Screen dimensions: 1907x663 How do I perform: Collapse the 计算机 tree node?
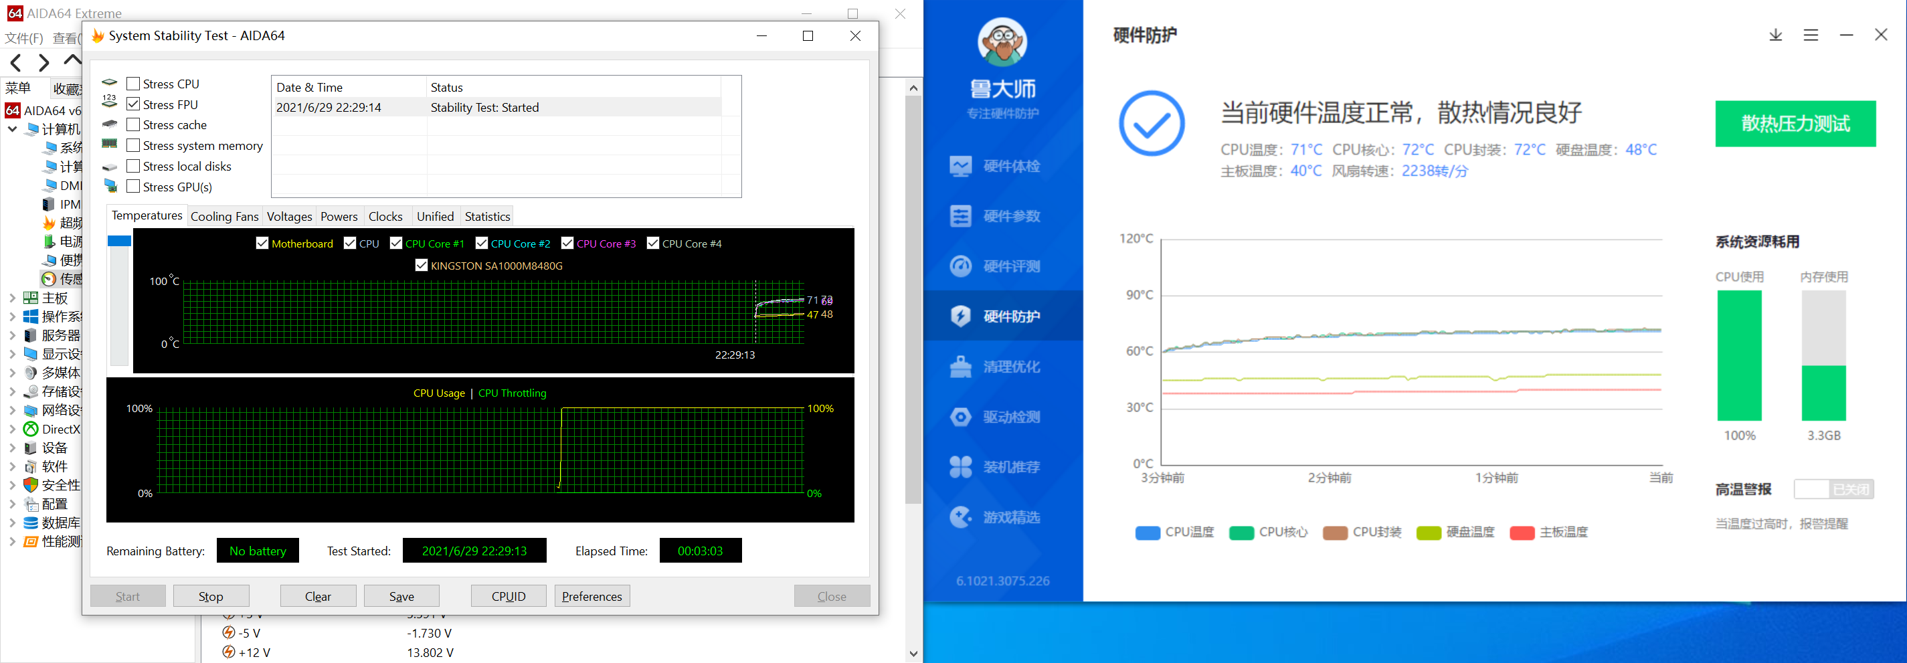pyautogui.click(x=13, y=130)
